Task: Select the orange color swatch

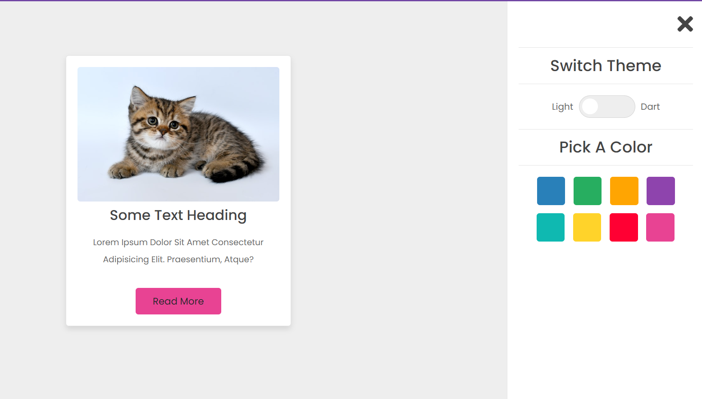Action: coord(624,191)
